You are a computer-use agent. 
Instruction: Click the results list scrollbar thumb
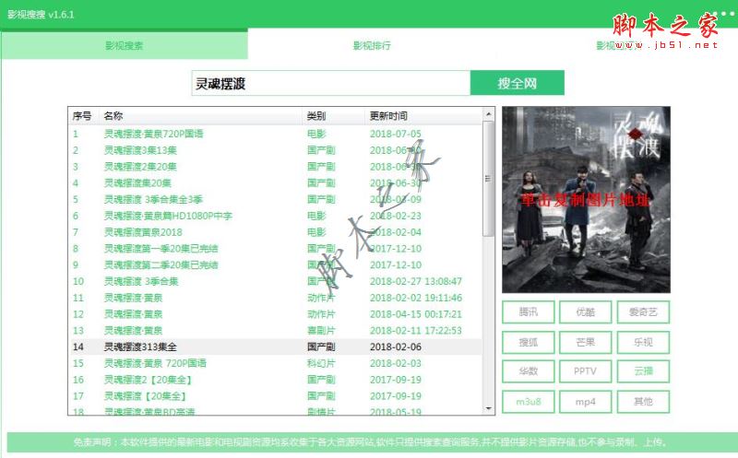pos(488,179)
